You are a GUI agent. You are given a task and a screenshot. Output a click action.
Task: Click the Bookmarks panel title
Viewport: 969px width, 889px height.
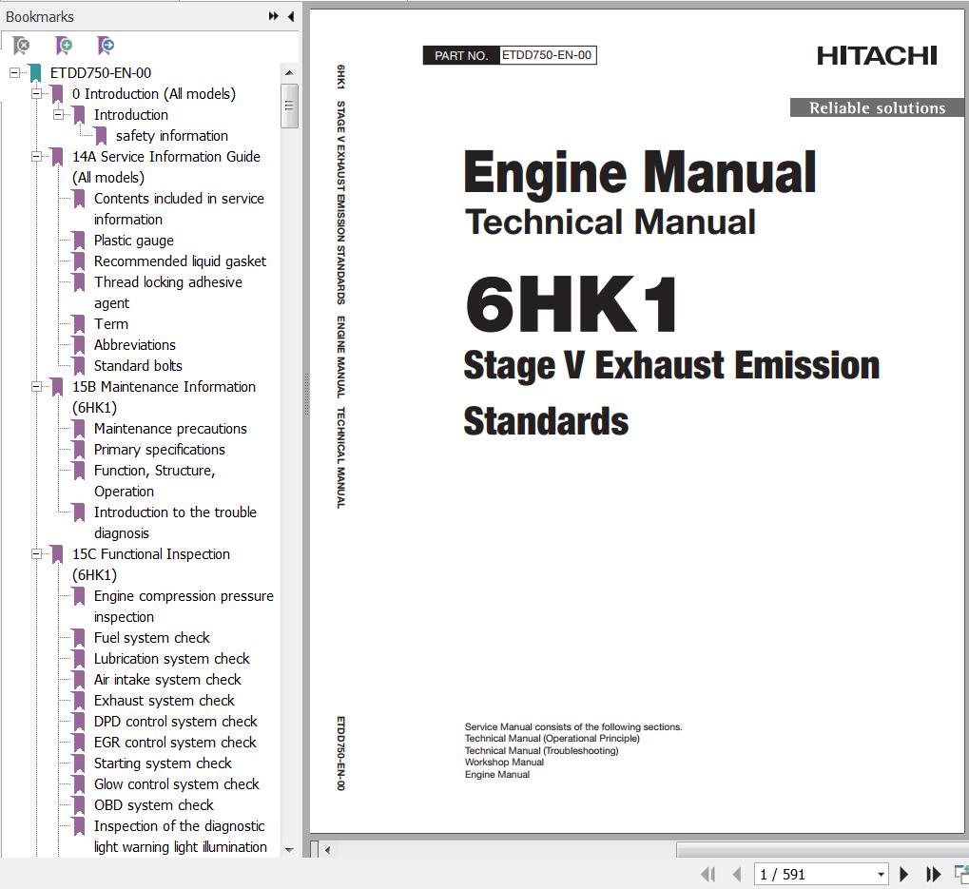coord(40,17)
